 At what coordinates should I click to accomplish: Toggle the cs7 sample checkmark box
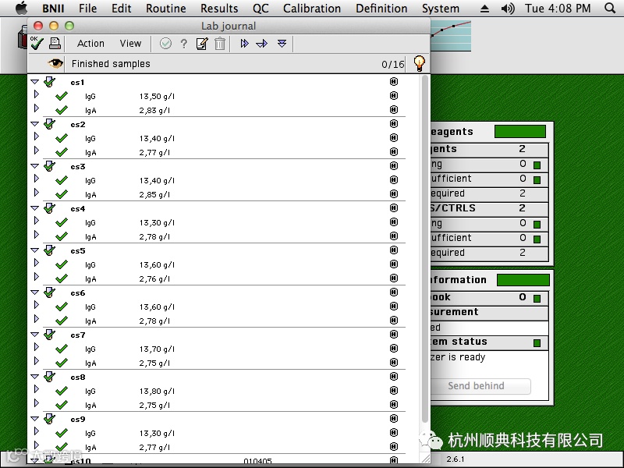pyautogui.click(x=49, y=335)
